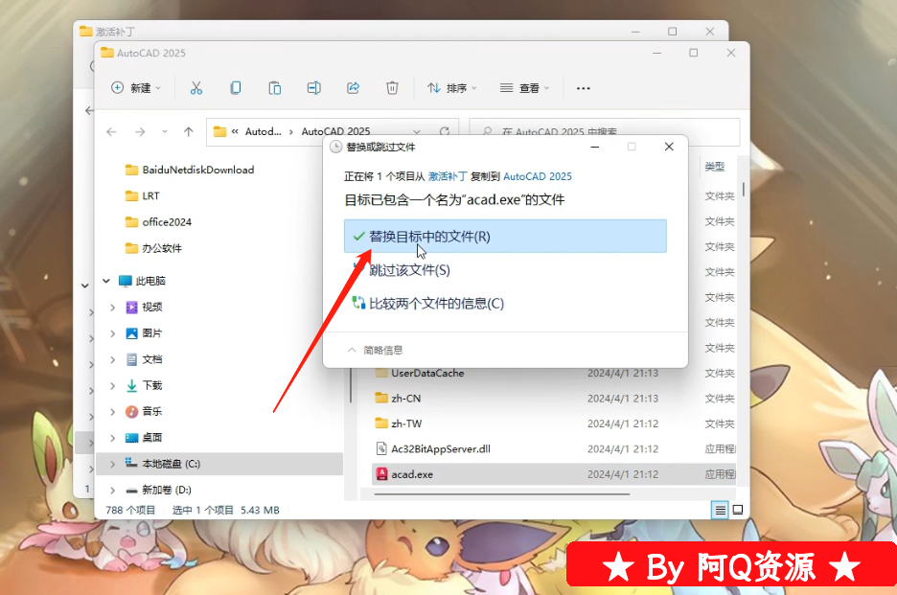This screenshot has height=595, width=897.
Task: Close the 替换或跳过文件 dialog
Action: point(669,147)
